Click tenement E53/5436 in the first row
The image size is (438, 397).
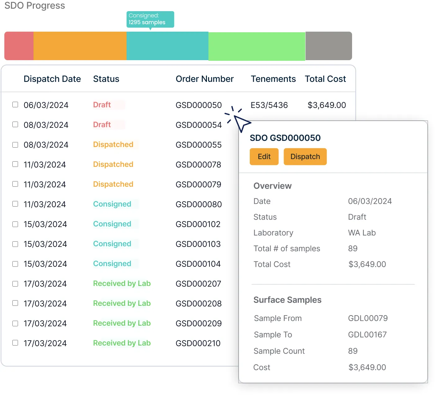click(269, 105)
